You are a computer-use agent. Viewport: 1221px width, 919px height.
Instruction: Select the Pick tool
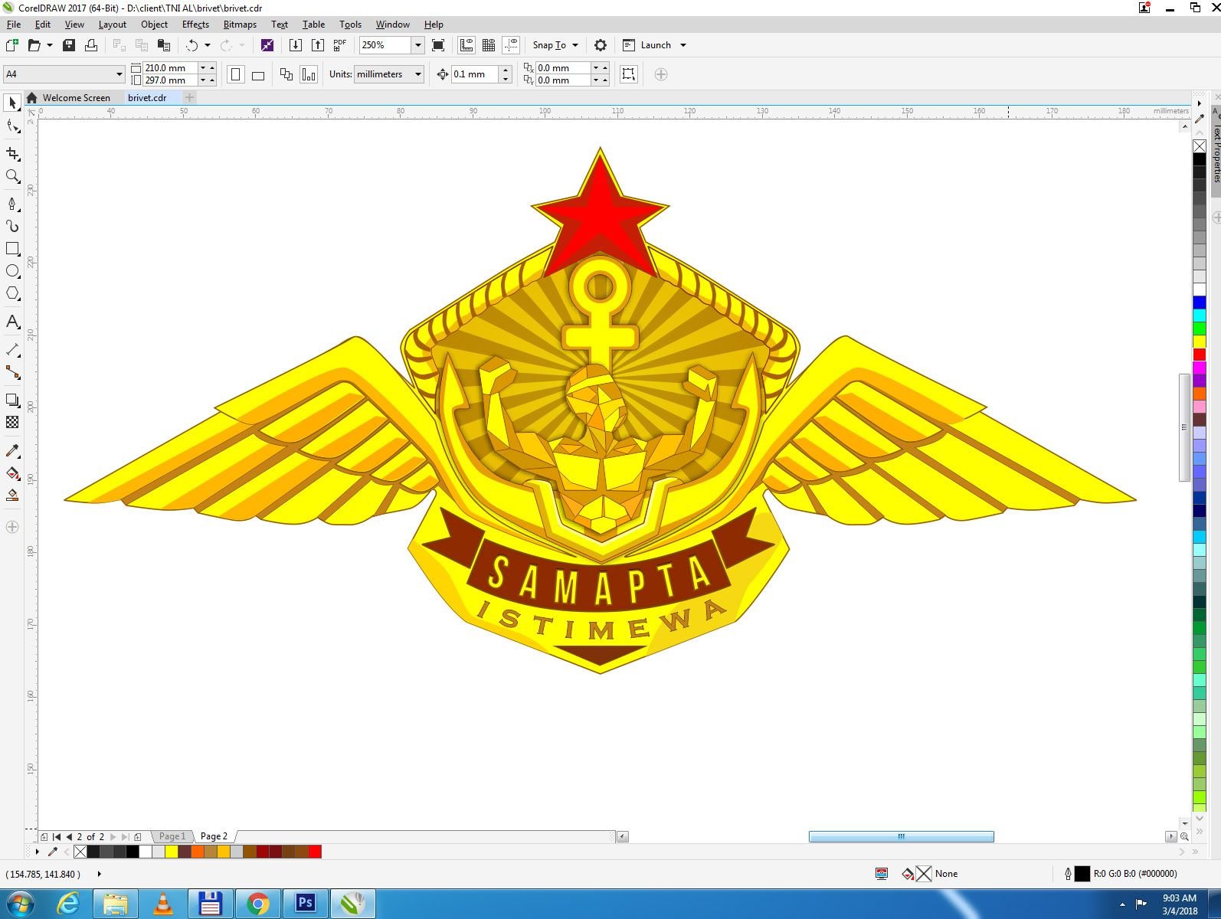12,103
